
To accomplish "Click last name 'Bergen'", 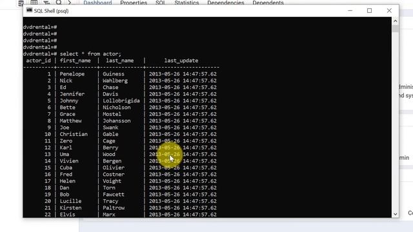I will pos(112,161).
